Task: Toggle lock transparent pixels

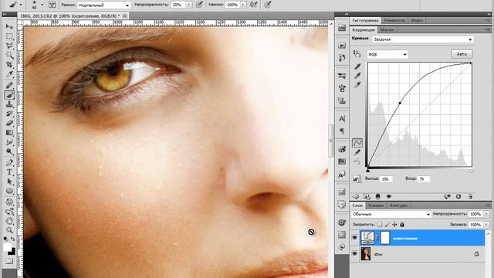Action: 380,225
